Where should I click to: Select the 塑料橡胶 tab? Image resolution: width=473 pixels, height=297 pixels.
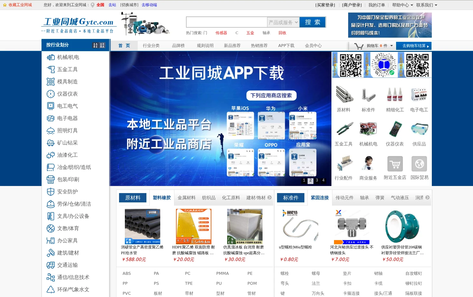[162, 198]
